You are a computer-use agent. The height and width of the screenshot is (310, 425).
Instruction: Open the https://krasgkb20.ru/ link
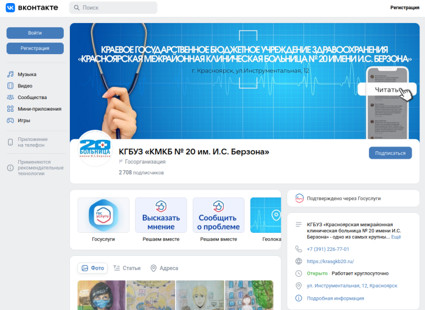tap(330, 261)
